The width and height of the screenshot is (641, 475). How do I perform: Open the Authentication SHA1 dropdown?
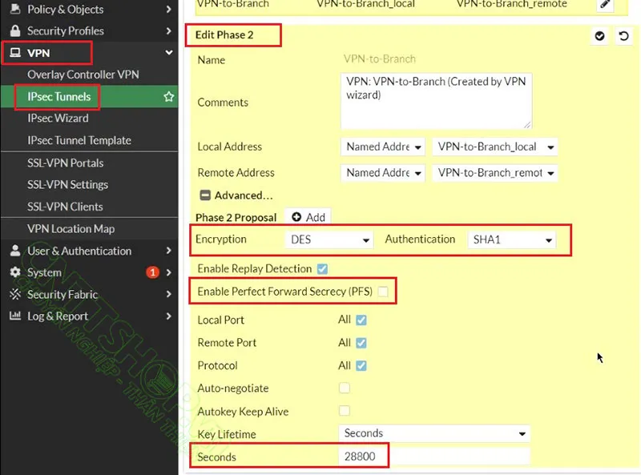click(x=511, y=240)
